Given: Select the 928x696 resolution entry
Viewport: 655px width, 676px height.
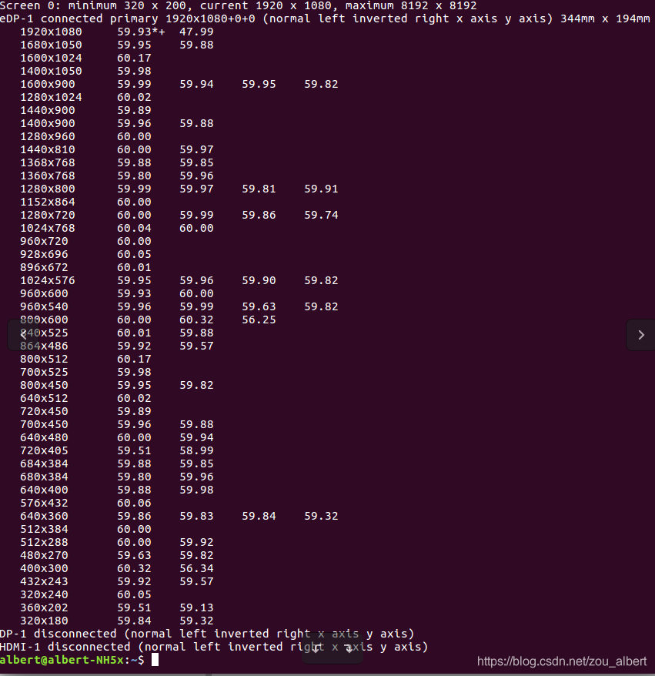Looking at the screenshot, I should 44,254.
